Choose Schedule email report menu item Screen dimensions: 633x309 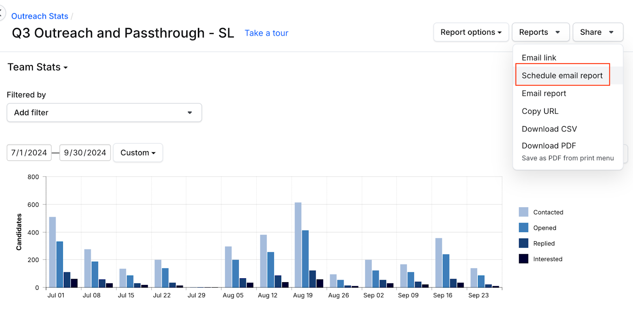click(x=562, y=75)
